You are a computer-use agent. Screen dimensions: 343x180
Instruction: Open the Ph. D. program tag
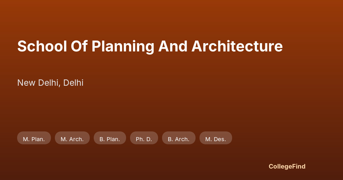click(144, 138)
